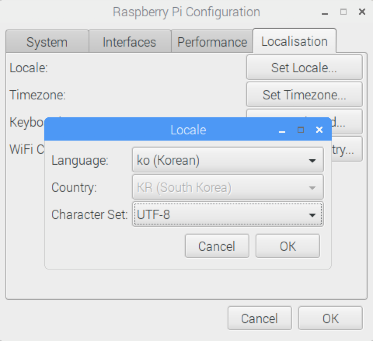Click OK in Raspberry Pi Configuration window

pyautogui.click(x=331, y=318)
